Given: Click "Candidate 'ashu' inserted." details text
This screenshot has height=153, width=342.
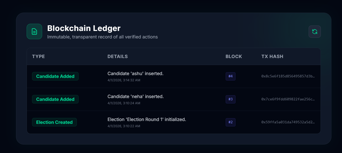Looking at the screenshot, I should (135, 74).
